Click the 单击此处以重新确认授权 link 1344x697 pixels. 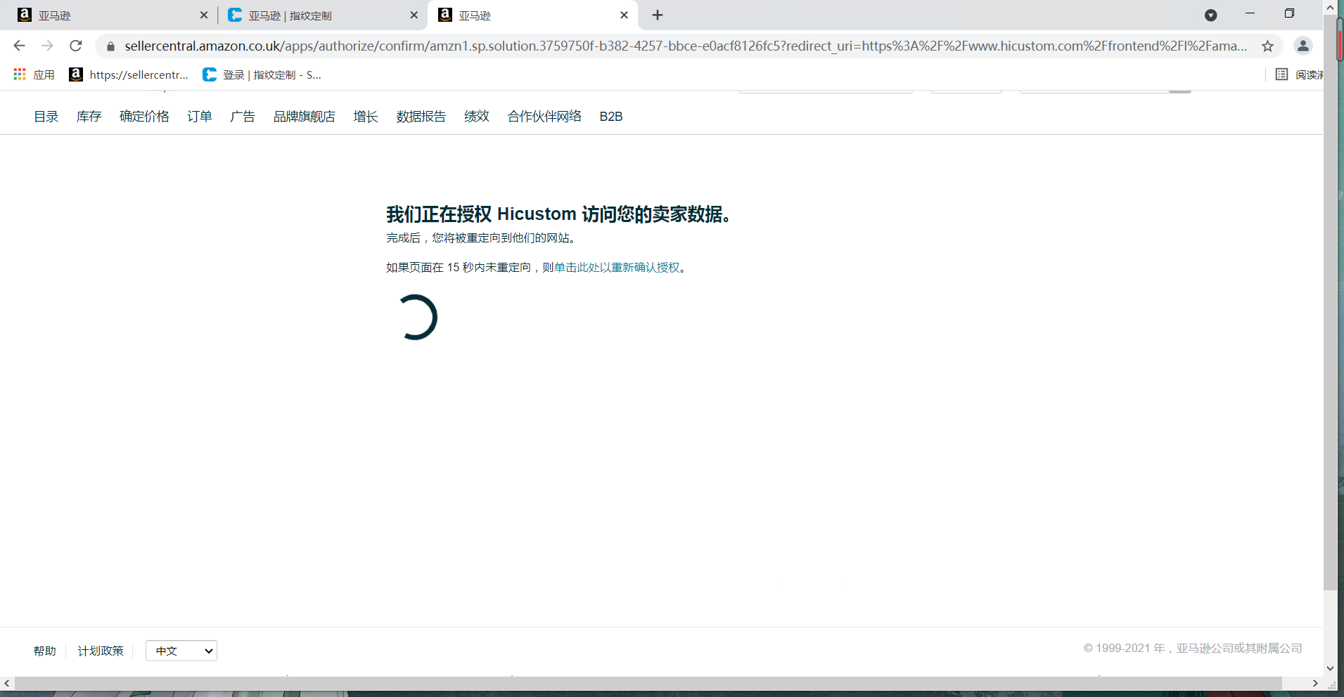617,268
